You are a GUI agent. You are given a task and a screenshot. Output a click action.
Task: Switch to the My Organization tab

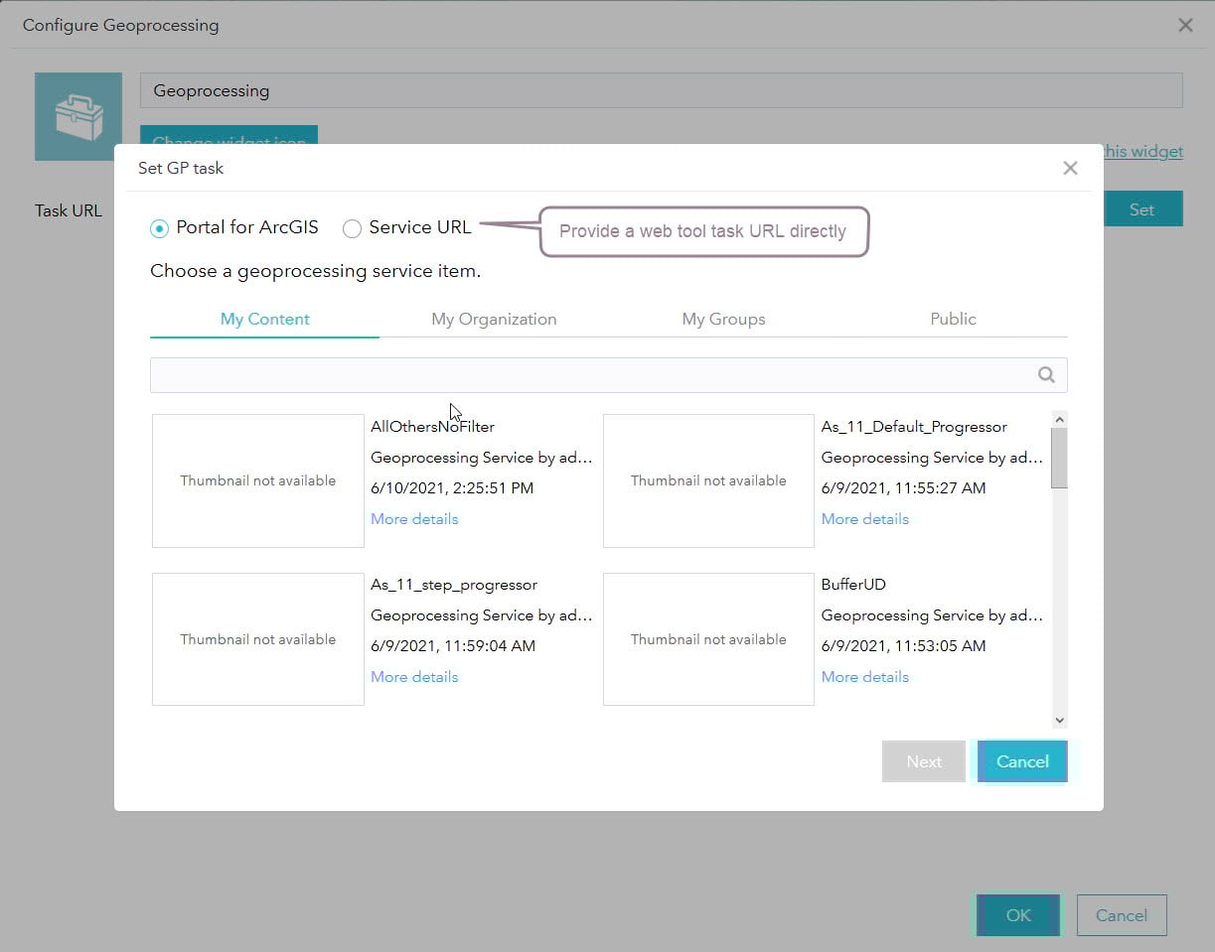[494, 319]
